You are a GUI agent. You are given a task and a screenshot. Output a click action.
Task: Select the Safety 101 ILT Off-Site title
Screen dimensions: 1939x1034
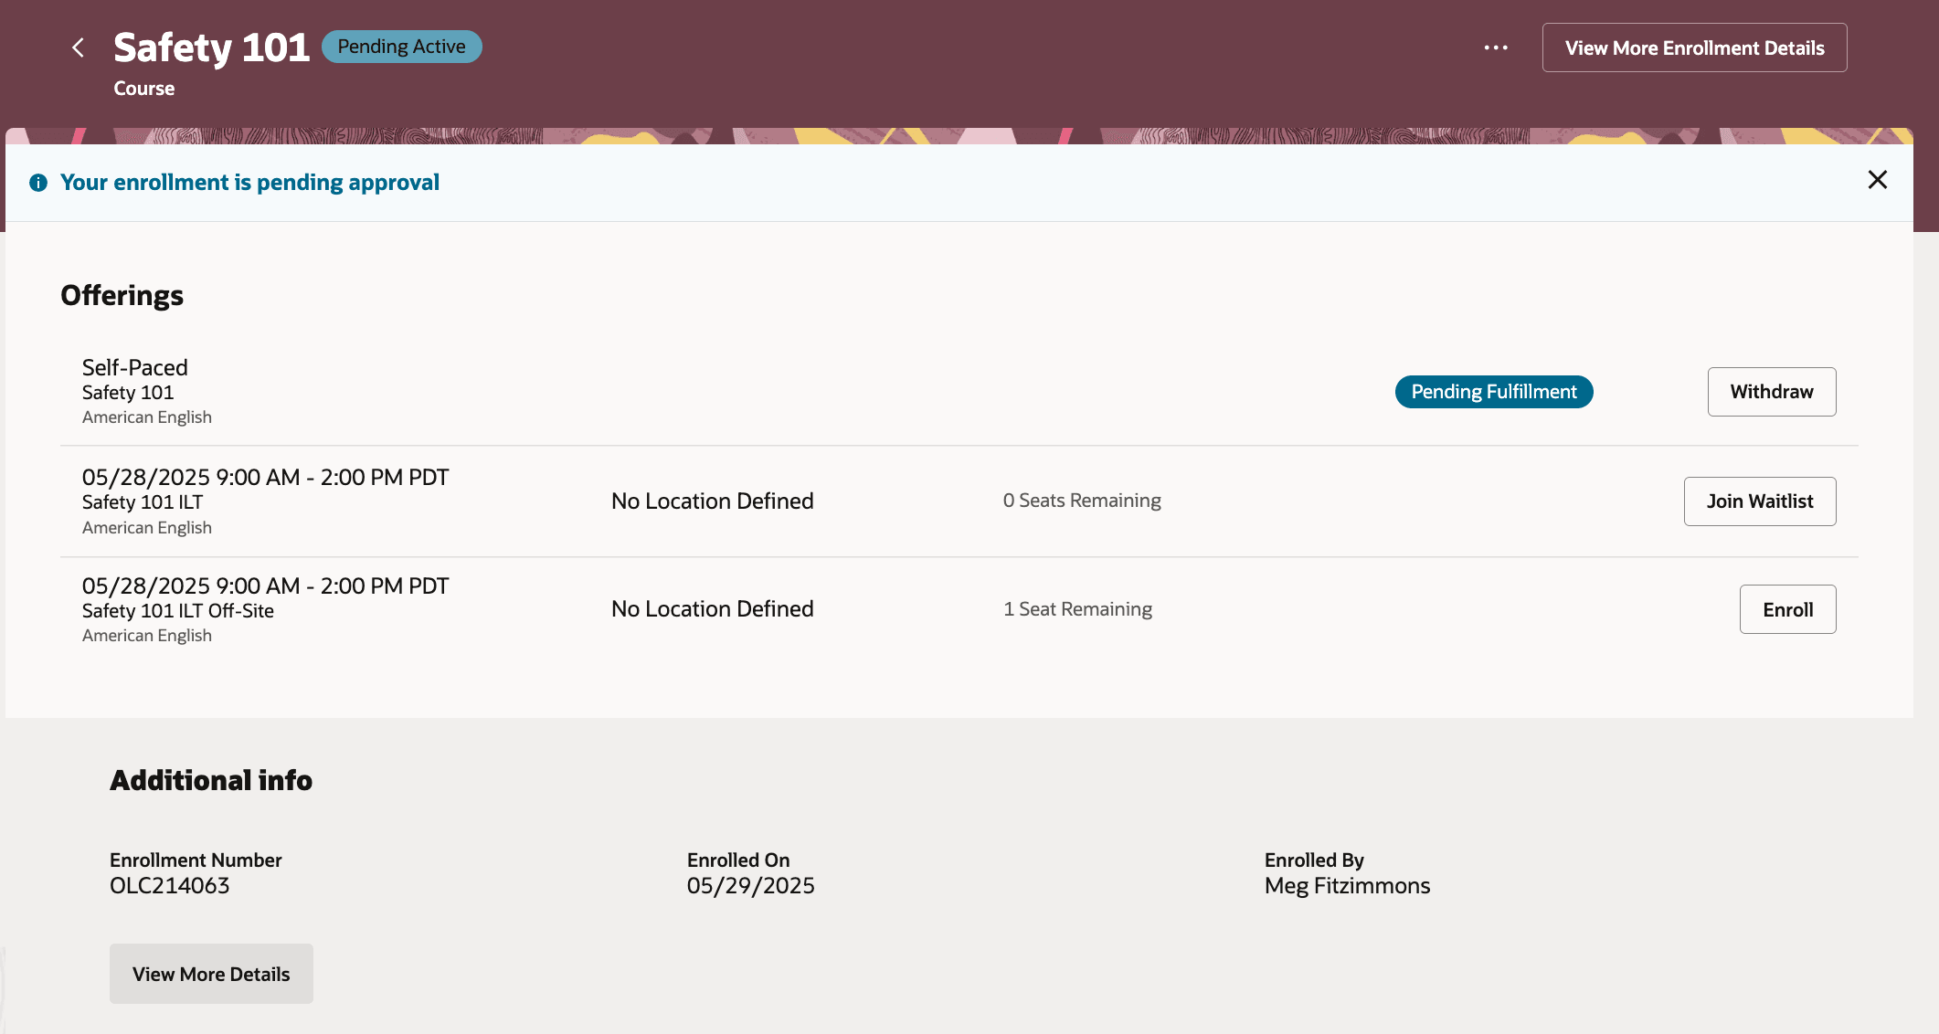(178, 611)
